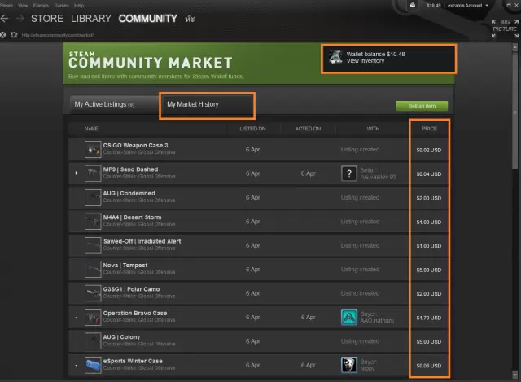521x382 pixels.
Task: Click the Sawed-Off Irradiated Alert thumbnail
Action: [x=93, y=245]
